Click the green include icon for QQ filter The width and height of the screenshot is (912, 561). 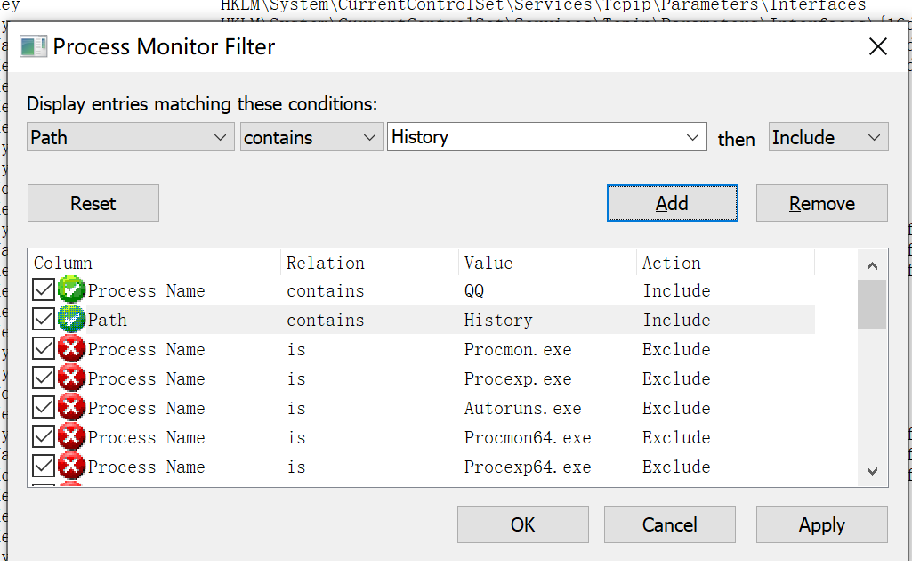71,289
